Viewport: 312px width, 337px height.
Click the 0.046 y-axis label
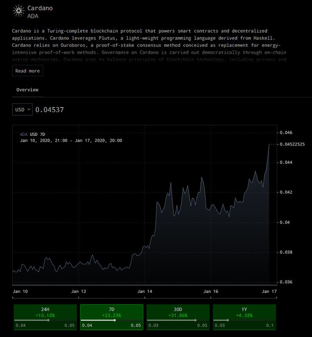coord(286,133)
